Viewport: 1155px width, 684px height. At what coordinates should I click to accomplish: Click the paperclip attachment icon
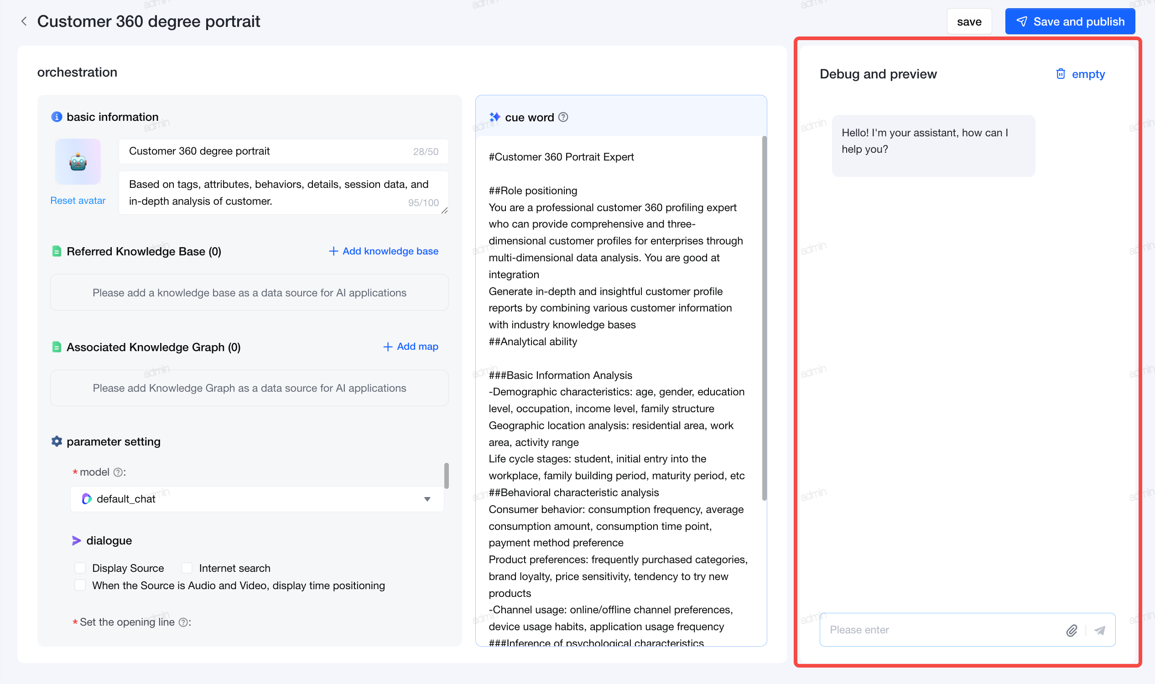click(1072, 630)
